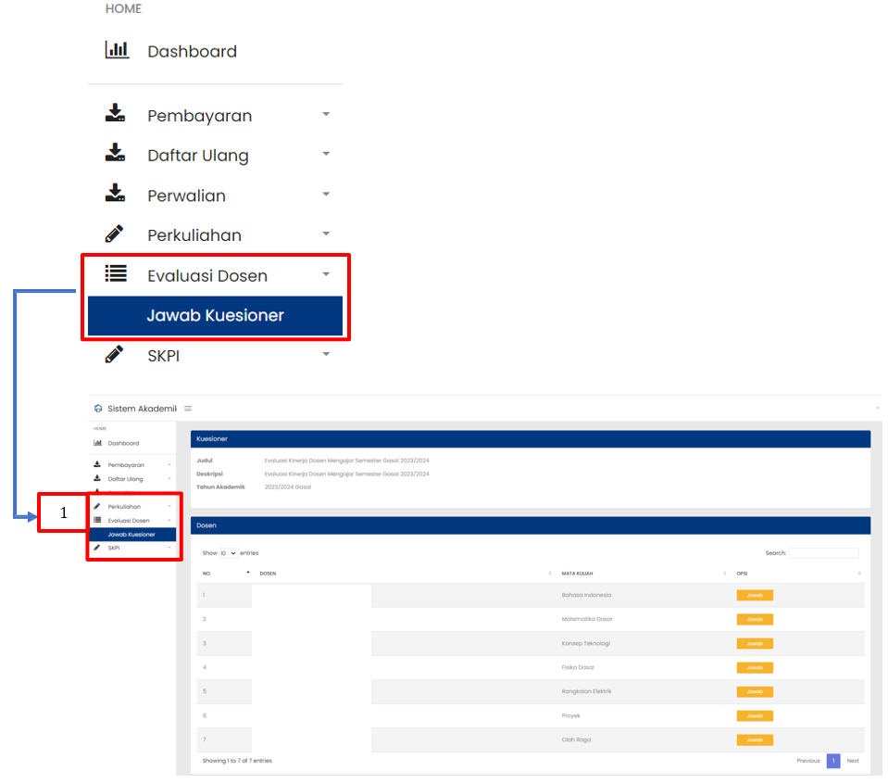
Task: Click small Dashboard chart icon in Sistem Akademik sidebar
Action: pyautogui.click(x=97, y=443)
